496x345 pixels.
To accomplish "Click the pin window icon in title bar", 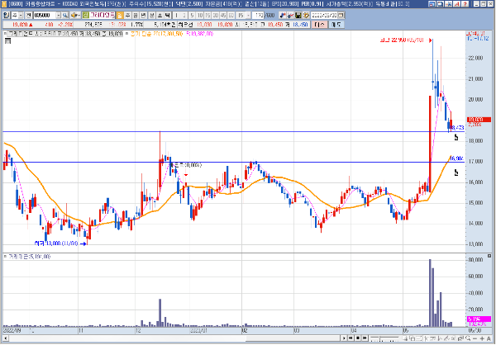I will [448, 4].
